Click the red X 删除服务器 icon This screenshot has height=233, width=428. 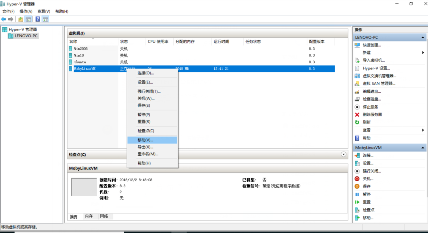[357, 115]
